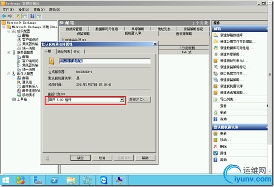This screenshot has height=187, width=274.
Task: Open PowerShell icon on taskbar
Action: (55, 180)
